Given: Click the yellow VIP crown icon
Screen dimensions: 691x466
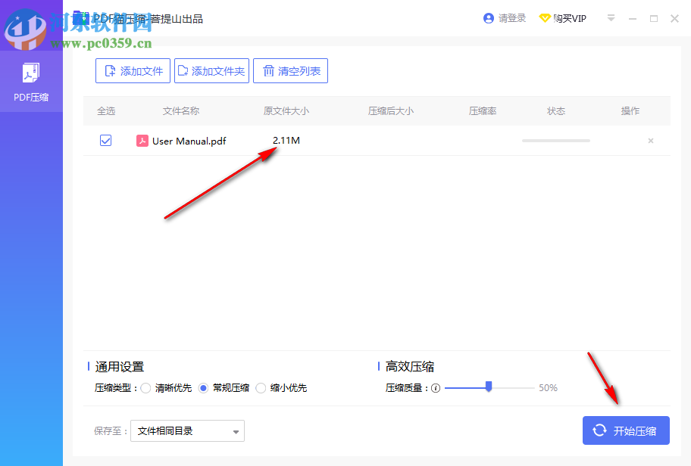Looking at the screenshot, I should pyautogui.click(x=544, y=17).
